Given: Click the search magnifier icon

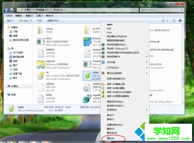Looking at the screenshot, I should coord(182,10).
